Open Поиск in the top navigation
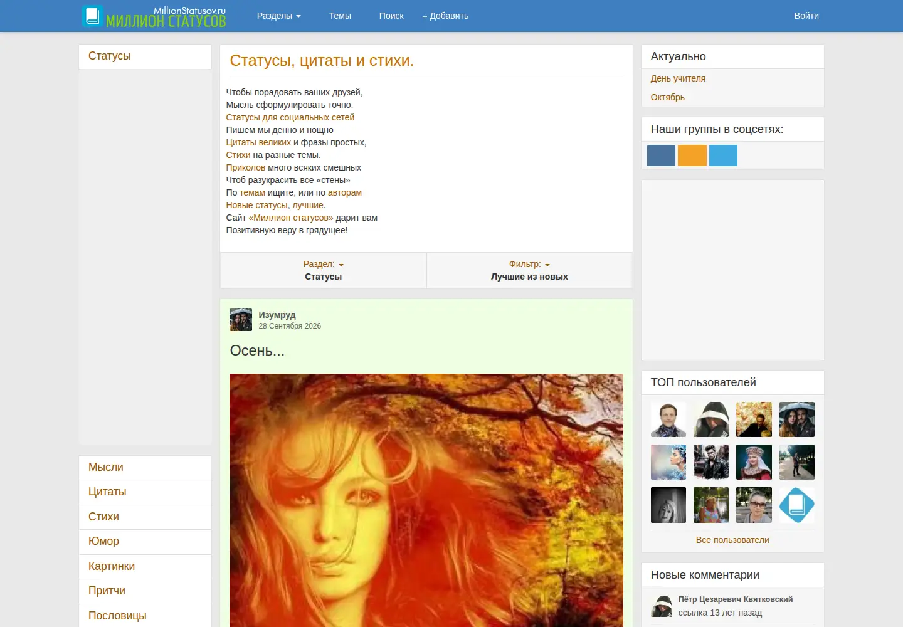 tap(391, 16)
